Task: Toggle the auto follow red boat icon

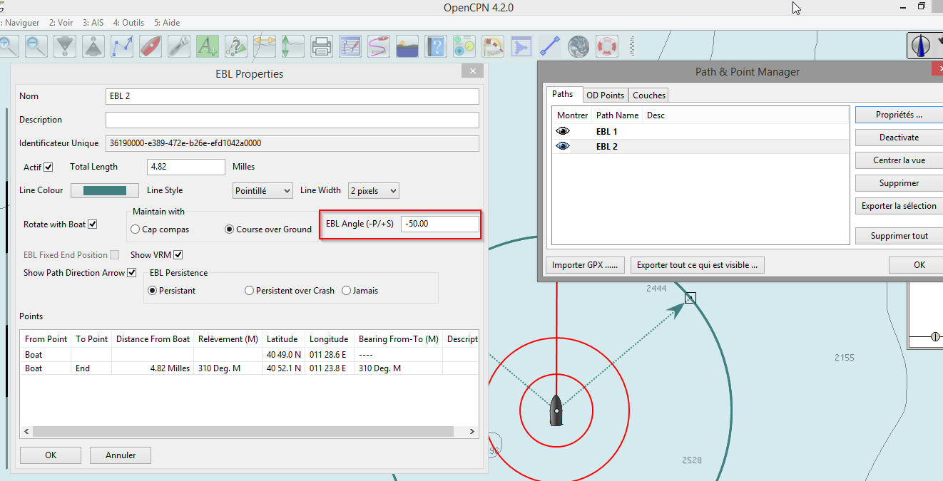Action: (x=151, y=46)
